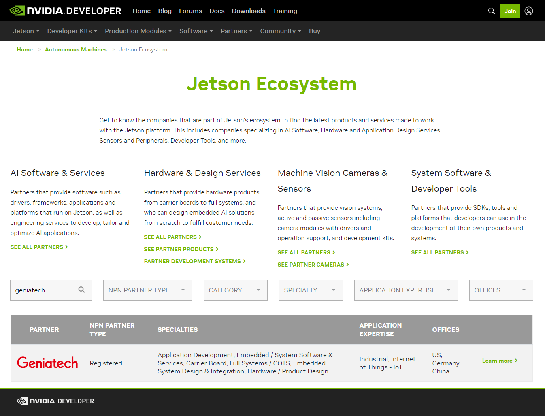Submit partner search with the magnifier icon
This screenshot has height=416, width=545.
point(81,290)
